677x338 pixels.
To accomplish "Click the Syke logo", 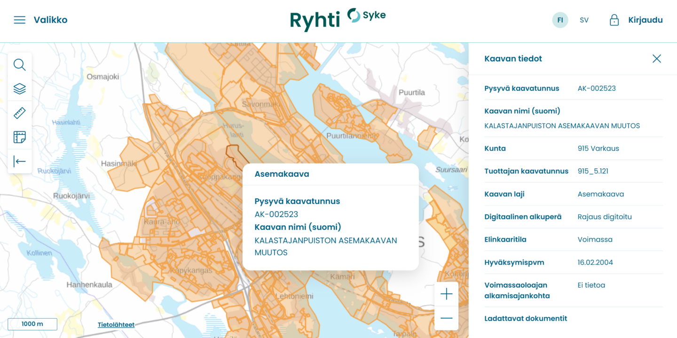I will 367,15.
